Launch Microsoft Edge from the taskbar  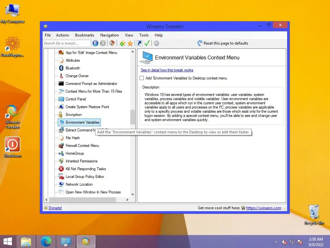tap(46, 242)
